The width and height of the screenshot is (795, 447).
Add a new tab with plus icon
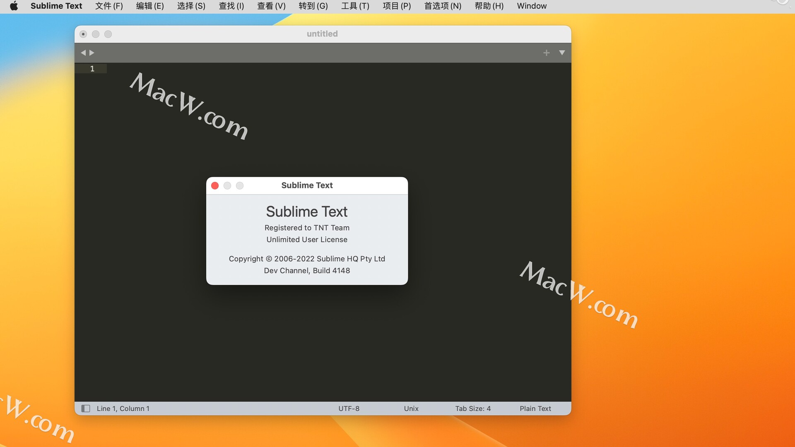pyautogui.click(x=547, y=53)
